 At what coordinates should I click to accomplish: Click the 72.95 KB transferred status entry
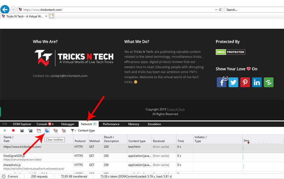pos(74,176)
